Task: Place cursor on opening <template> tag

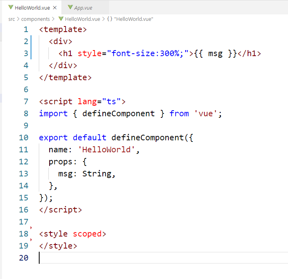Action: coord(63,29)
